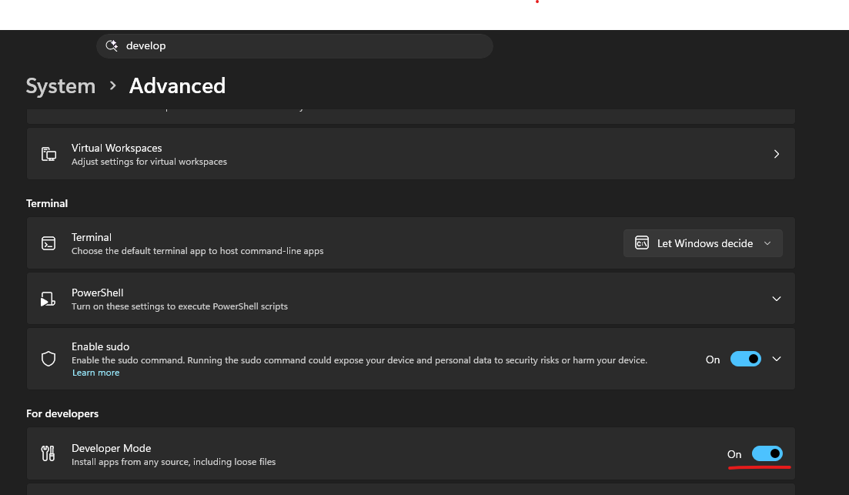Click the Developer Mode tools icon
849x495 pixels.
coord(48,453)
